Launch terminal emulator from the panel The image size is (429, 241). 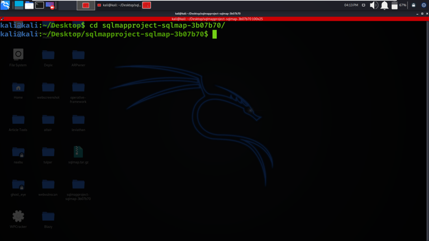(x=40, y=5)
